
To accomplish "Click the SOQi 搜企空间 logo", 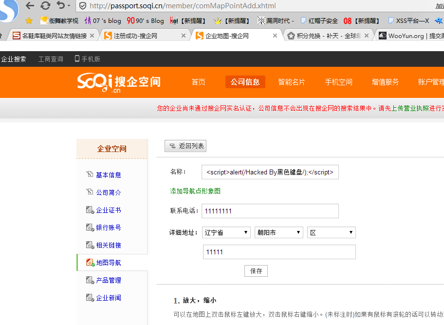I will 119,82.
